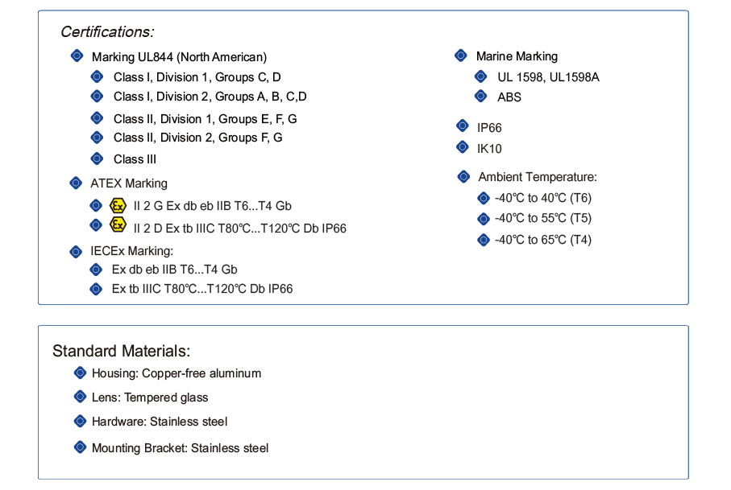The width and height of the screenshot is (731, 490).
Task: Click text Class II, Division 1, Groups E, F, G
Action: [206, 119]
